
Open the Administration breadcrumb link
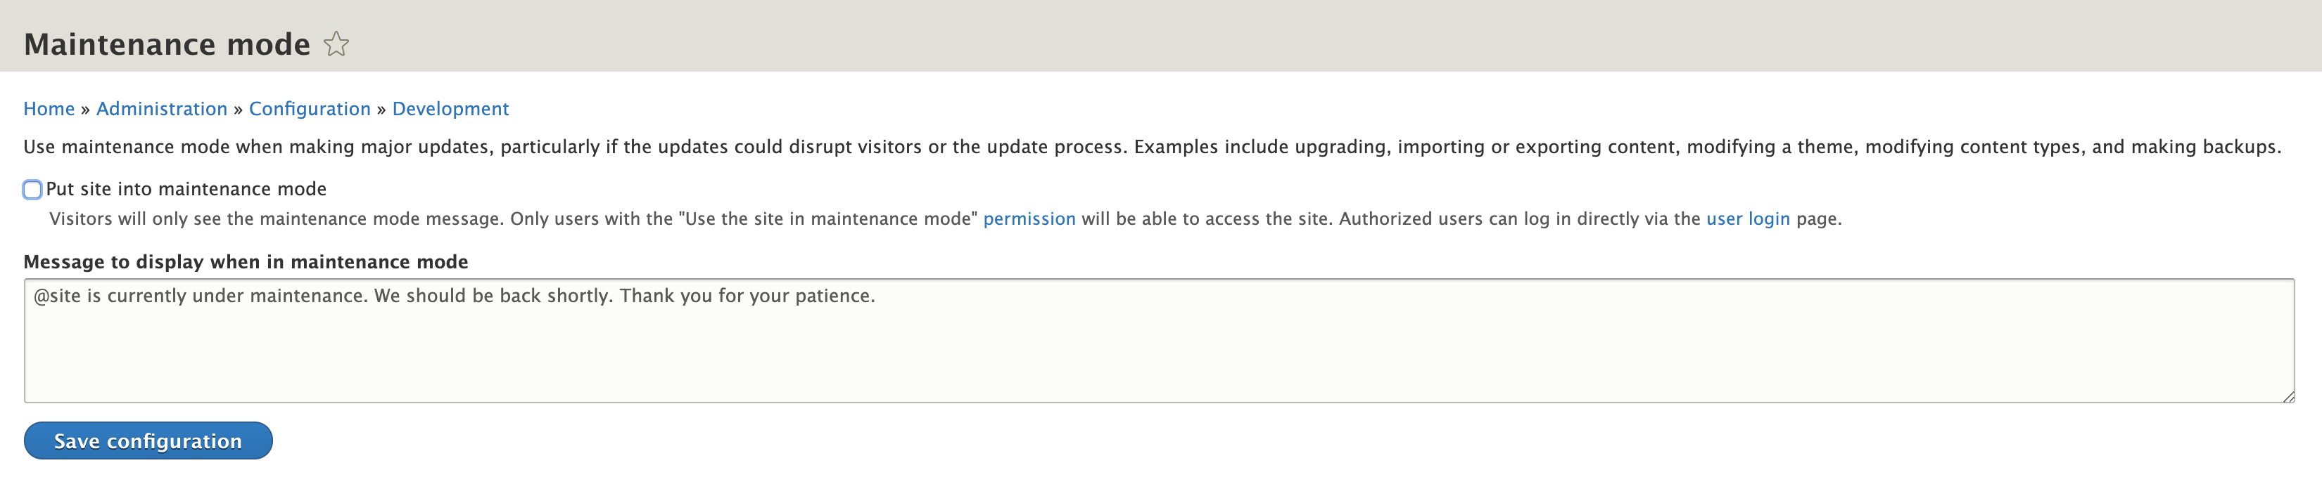point(163,108)
